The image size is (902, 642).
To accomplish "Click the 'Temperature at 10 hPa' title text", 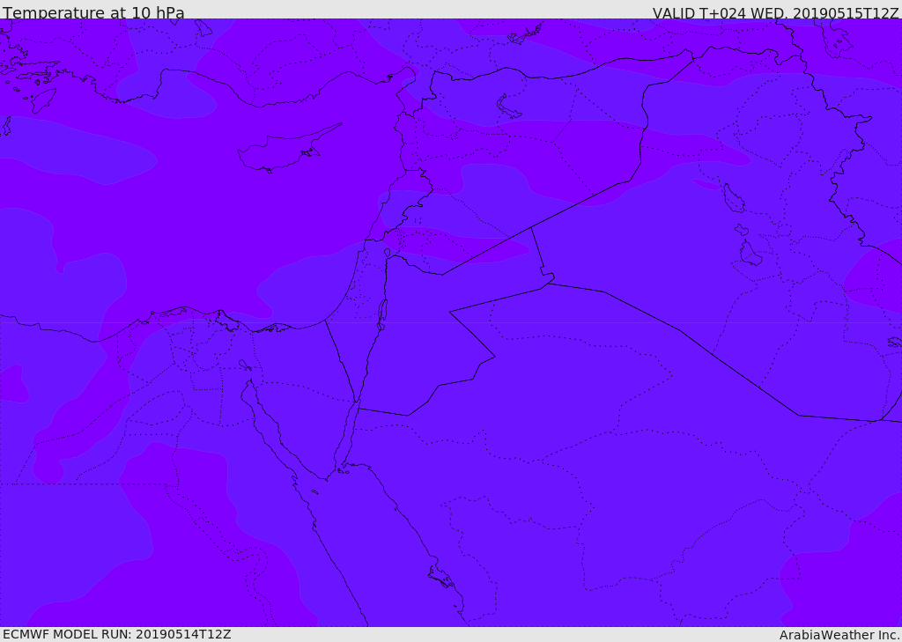I will tap(93, 12).
